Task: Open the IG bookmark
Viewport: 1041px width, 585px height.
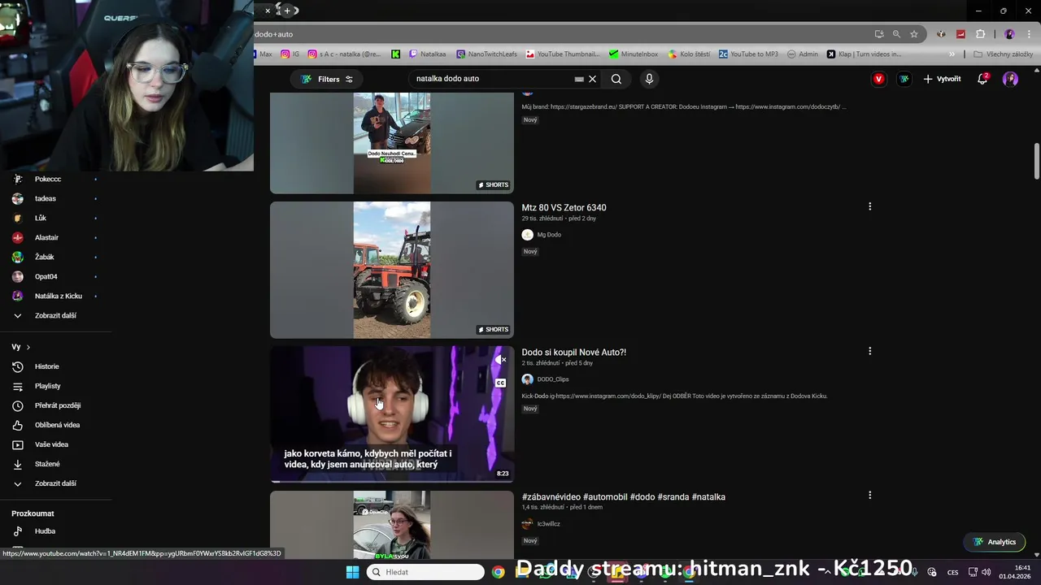Action: 290,54
